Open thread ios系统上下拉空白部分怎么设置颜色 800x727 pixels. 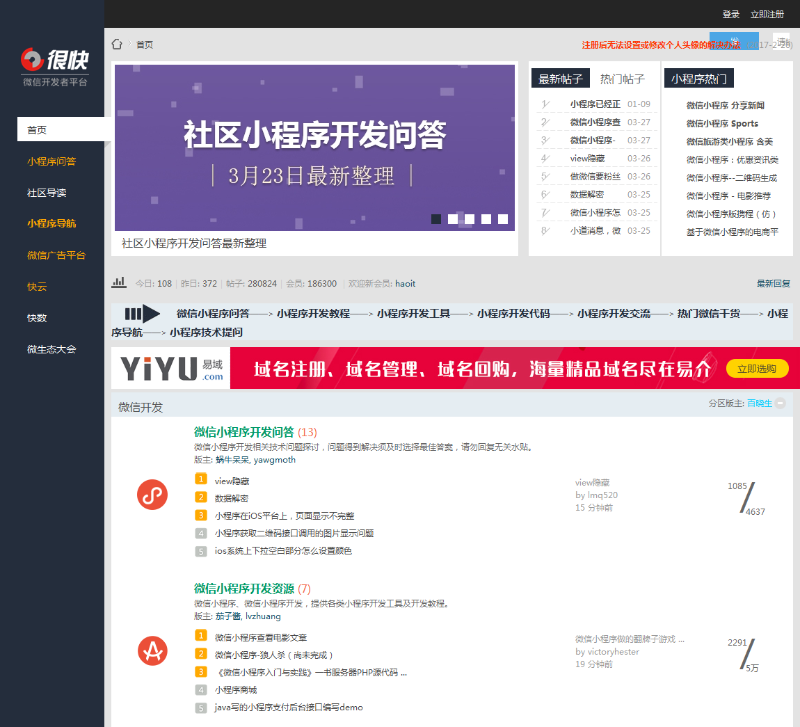283,550
